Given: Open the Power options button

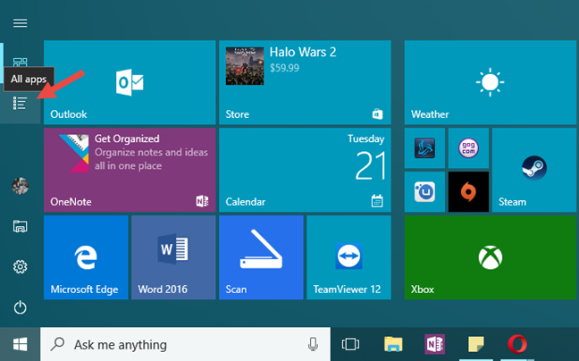Looking at the screenshot, I should click(20, 307).
